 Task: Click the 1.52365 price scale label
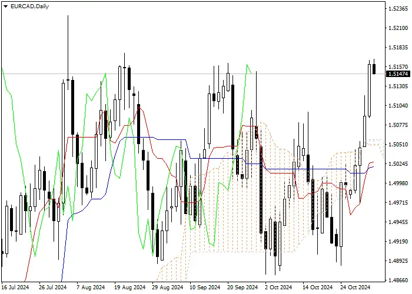(398, 9)
